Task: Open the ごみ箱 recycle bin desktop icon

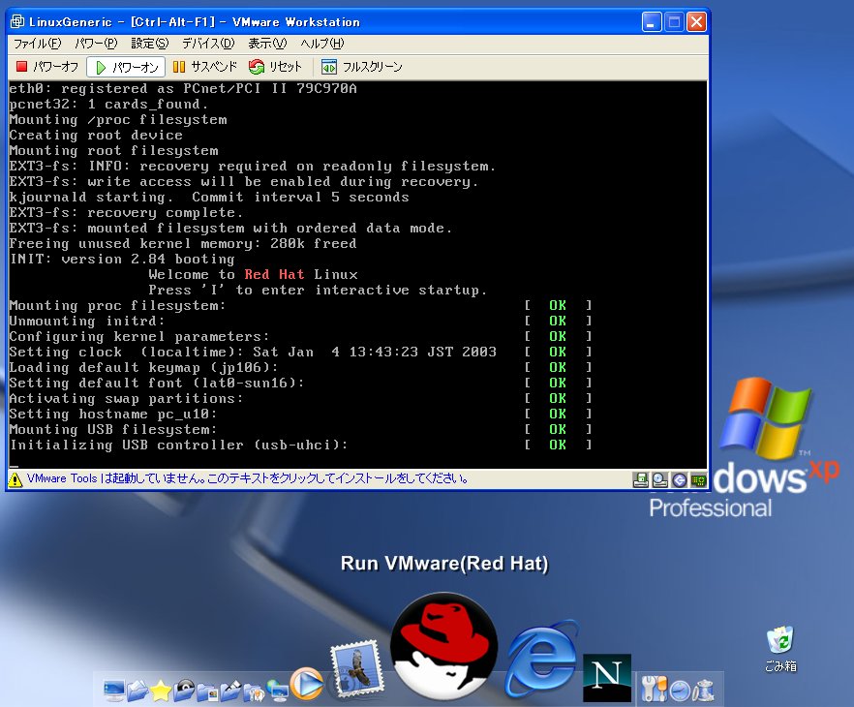Action: [780, 649]
